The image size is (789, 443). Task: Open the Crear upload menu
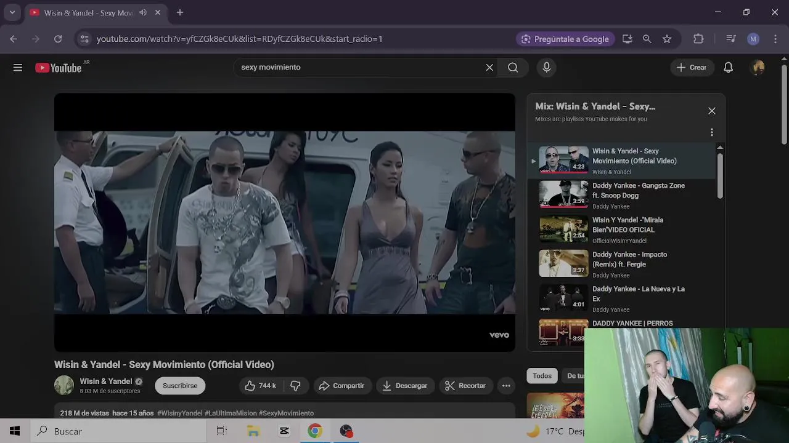[x=692, y=68]
